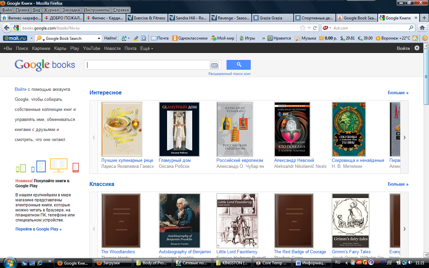This screenshot has width=429, height=268.
Task: Reload the page with refresh icon
Action: tap(315, 28)
